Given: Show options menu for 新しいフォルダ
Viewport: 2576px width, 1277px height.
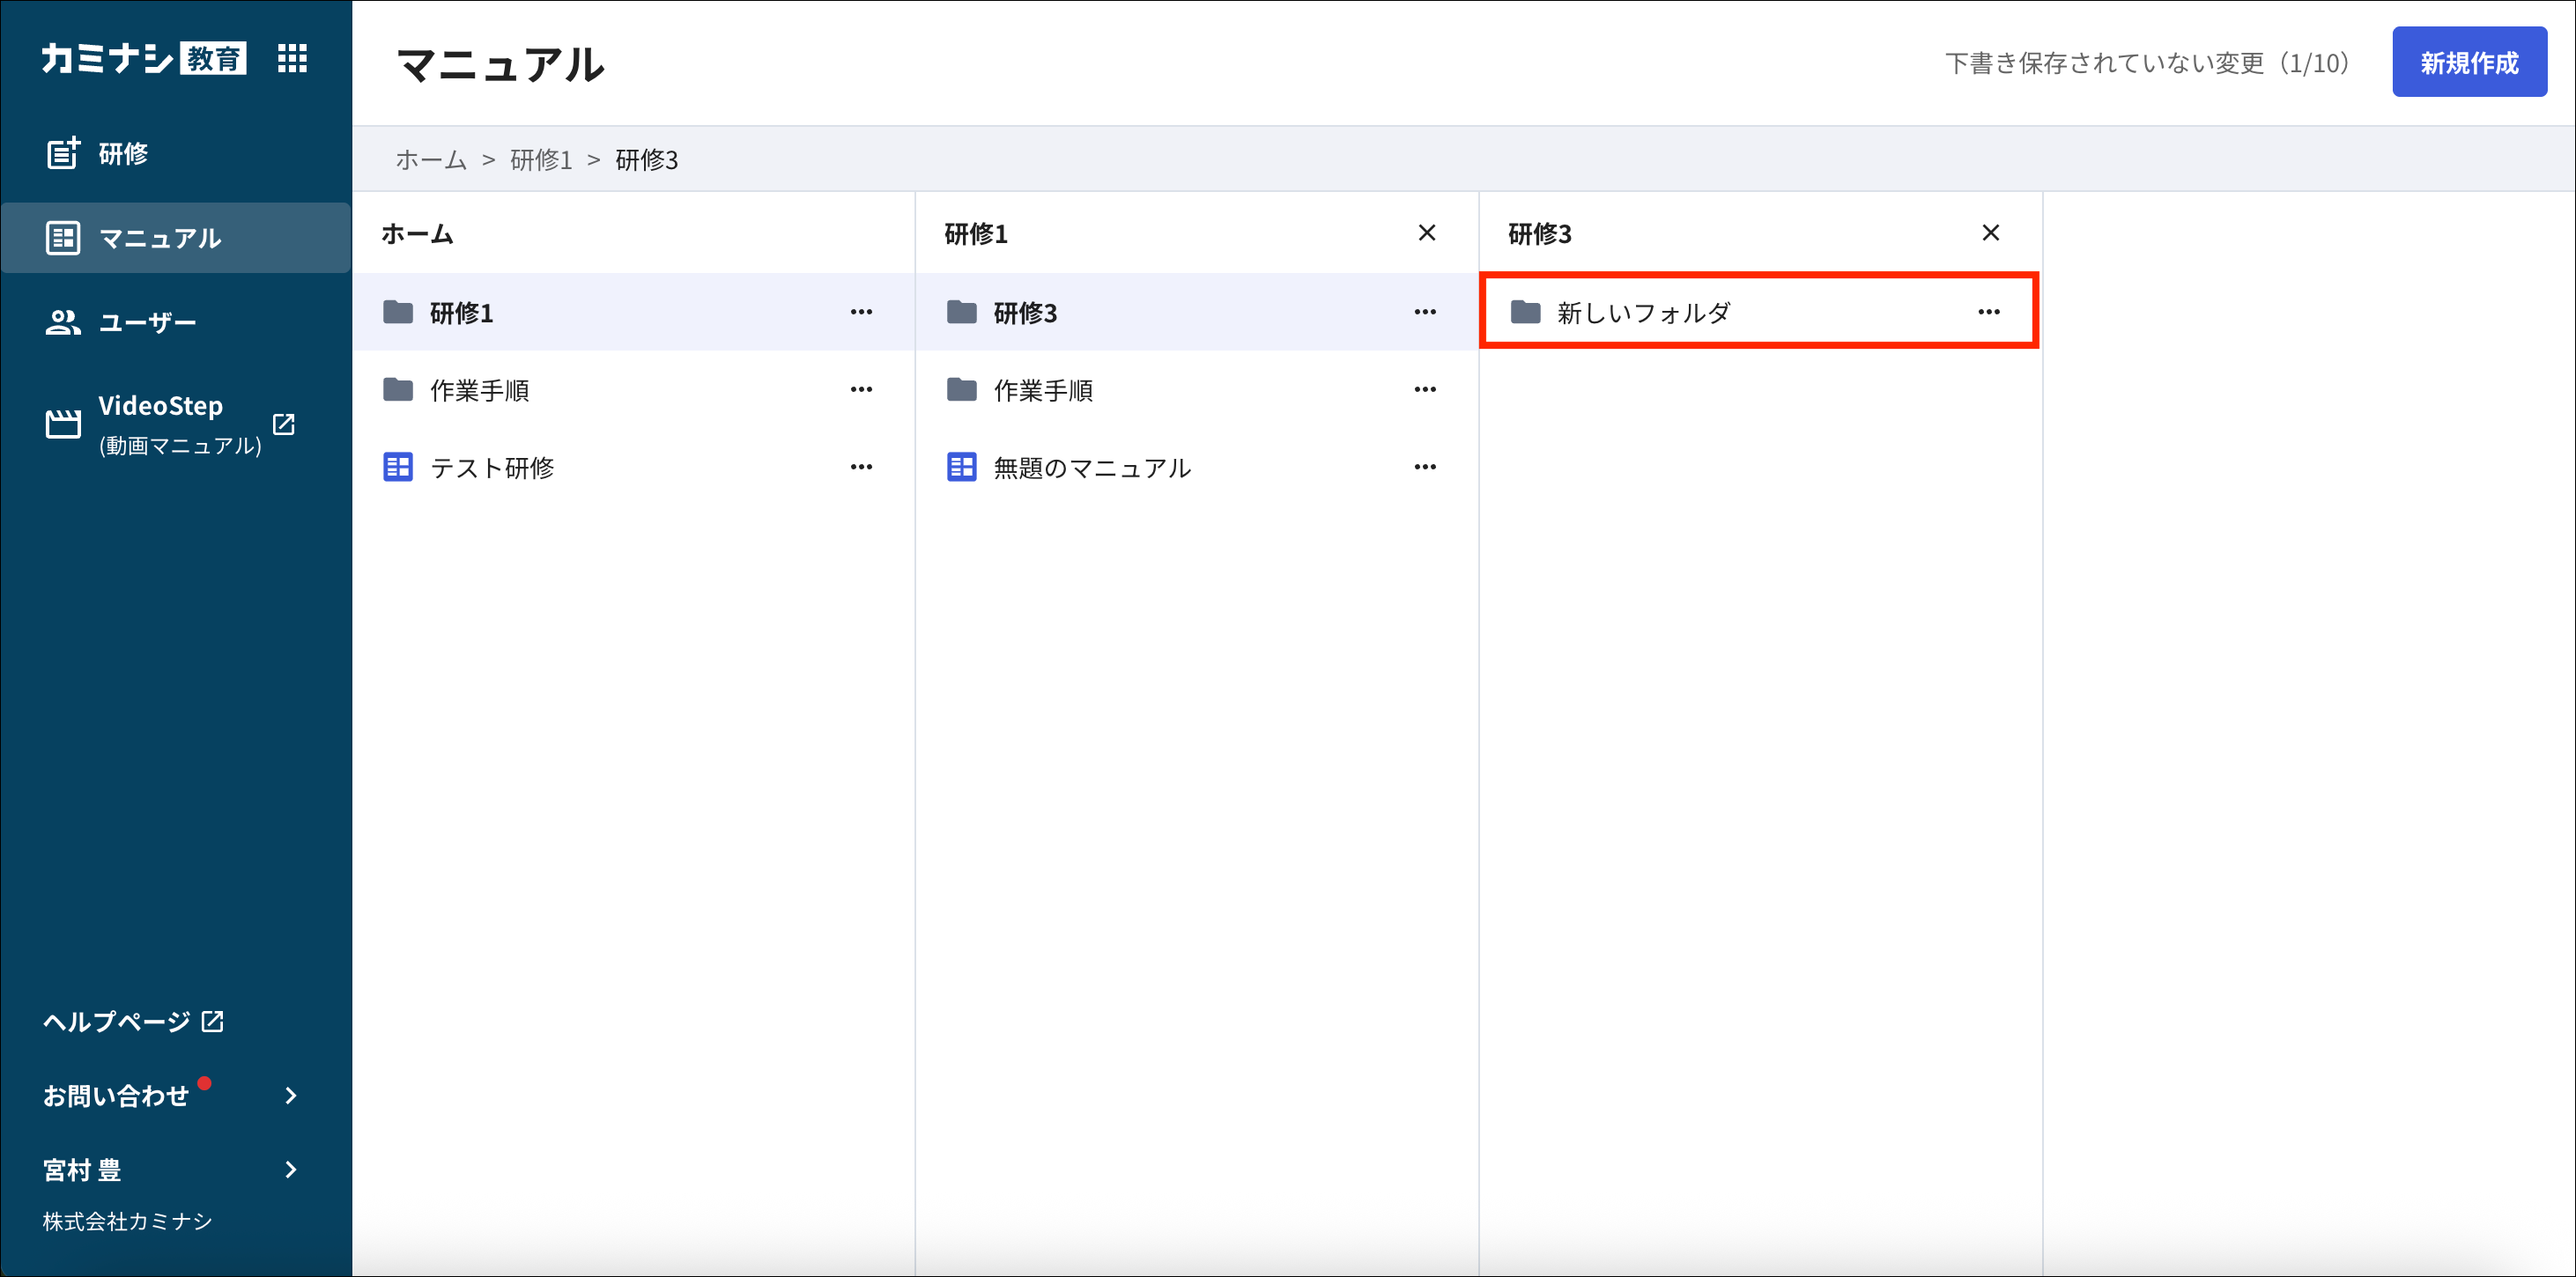Looking at the screenshot, I should [x=1988, y=312].
